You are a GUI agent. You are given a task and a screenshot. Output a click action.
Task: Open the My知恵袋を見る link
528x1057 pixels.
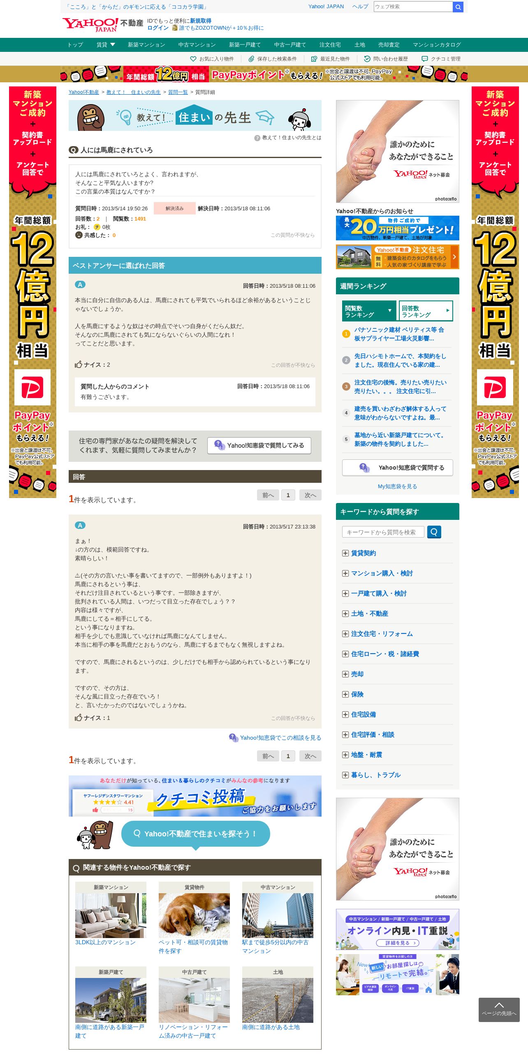[397, 486]
